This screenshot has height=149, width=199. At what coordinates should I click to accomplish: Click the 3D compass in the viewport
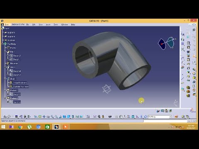tap(167, 43)
